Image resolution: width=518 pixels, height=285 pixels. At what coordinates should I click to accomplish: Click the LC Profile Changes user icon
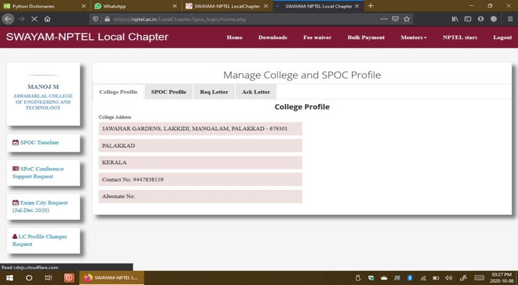(x=15, y=236)
